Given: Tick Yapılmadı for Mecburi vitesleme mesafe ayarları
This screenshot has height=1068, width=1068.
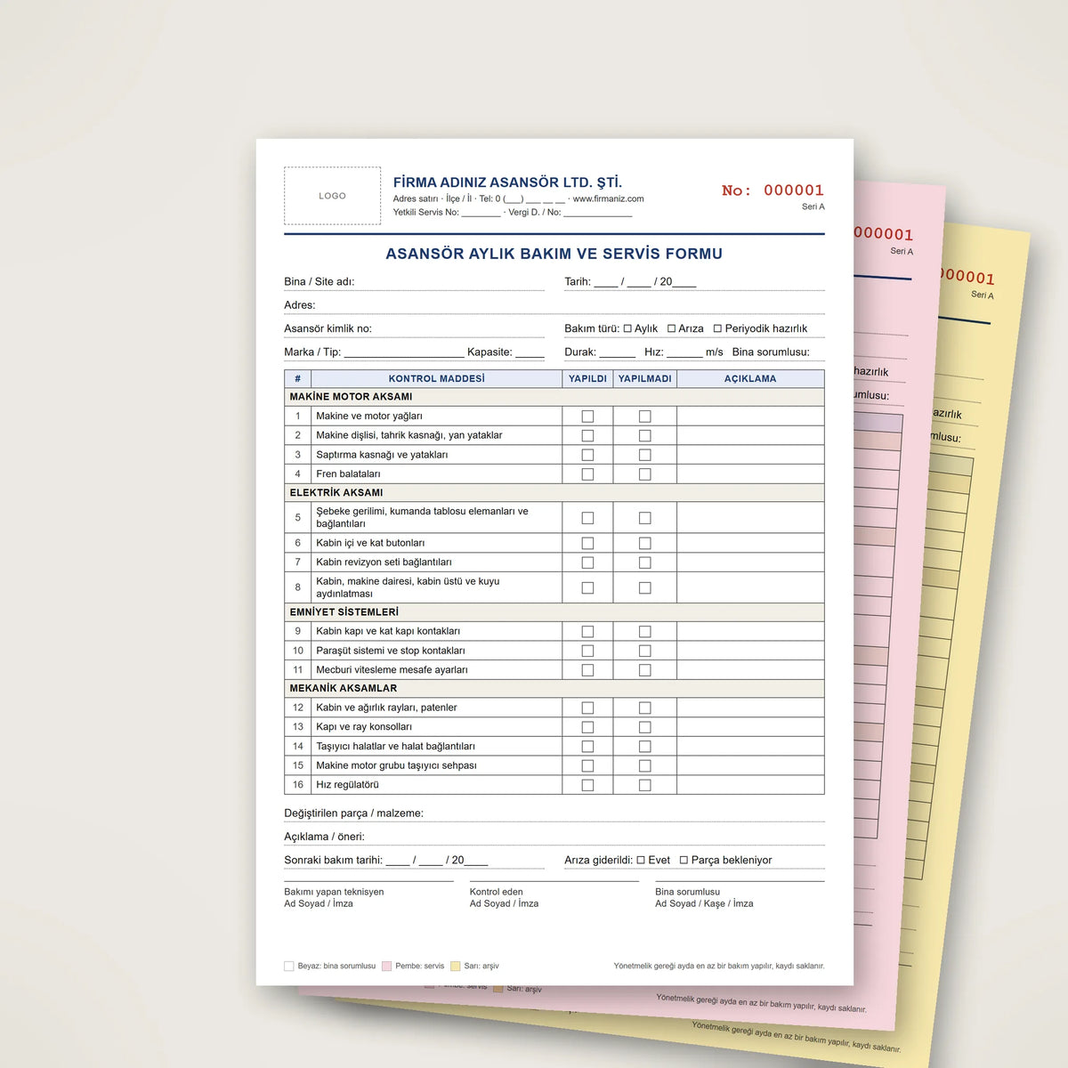Looking at the screenshot, I should 644,670.
